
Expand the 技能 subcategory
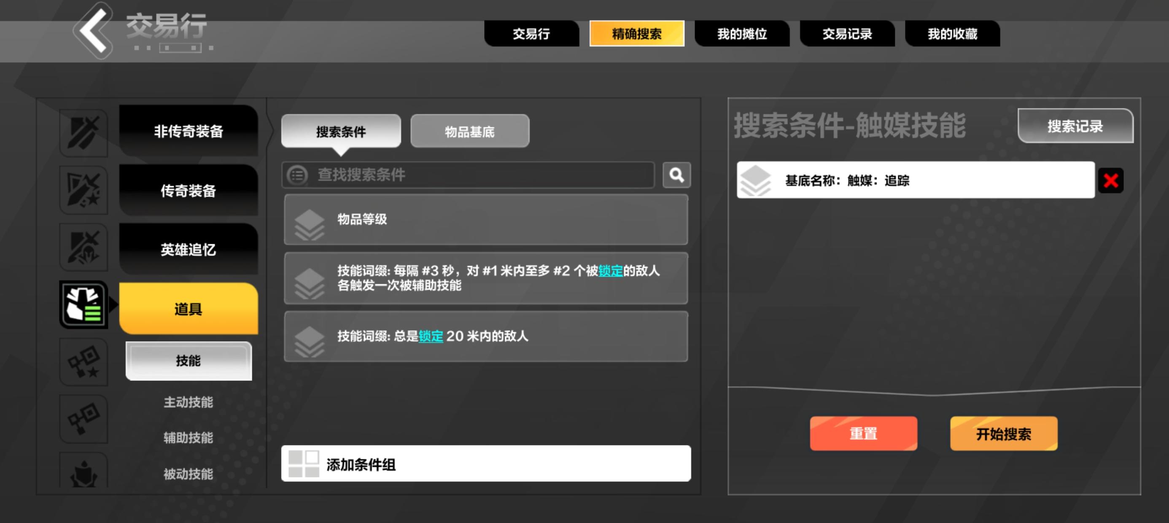tap(189, 361)
